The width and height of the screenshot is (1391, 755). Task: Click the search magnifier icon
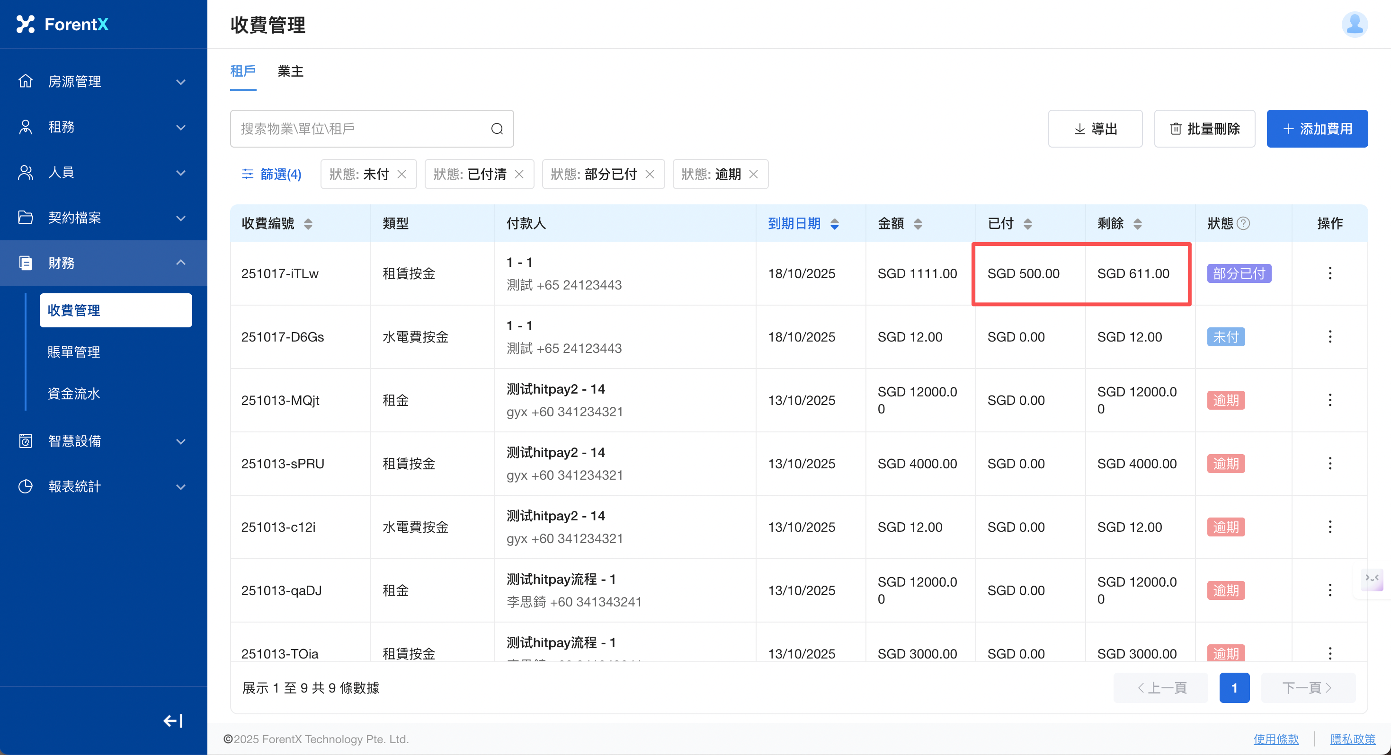[x=497, y=129]
